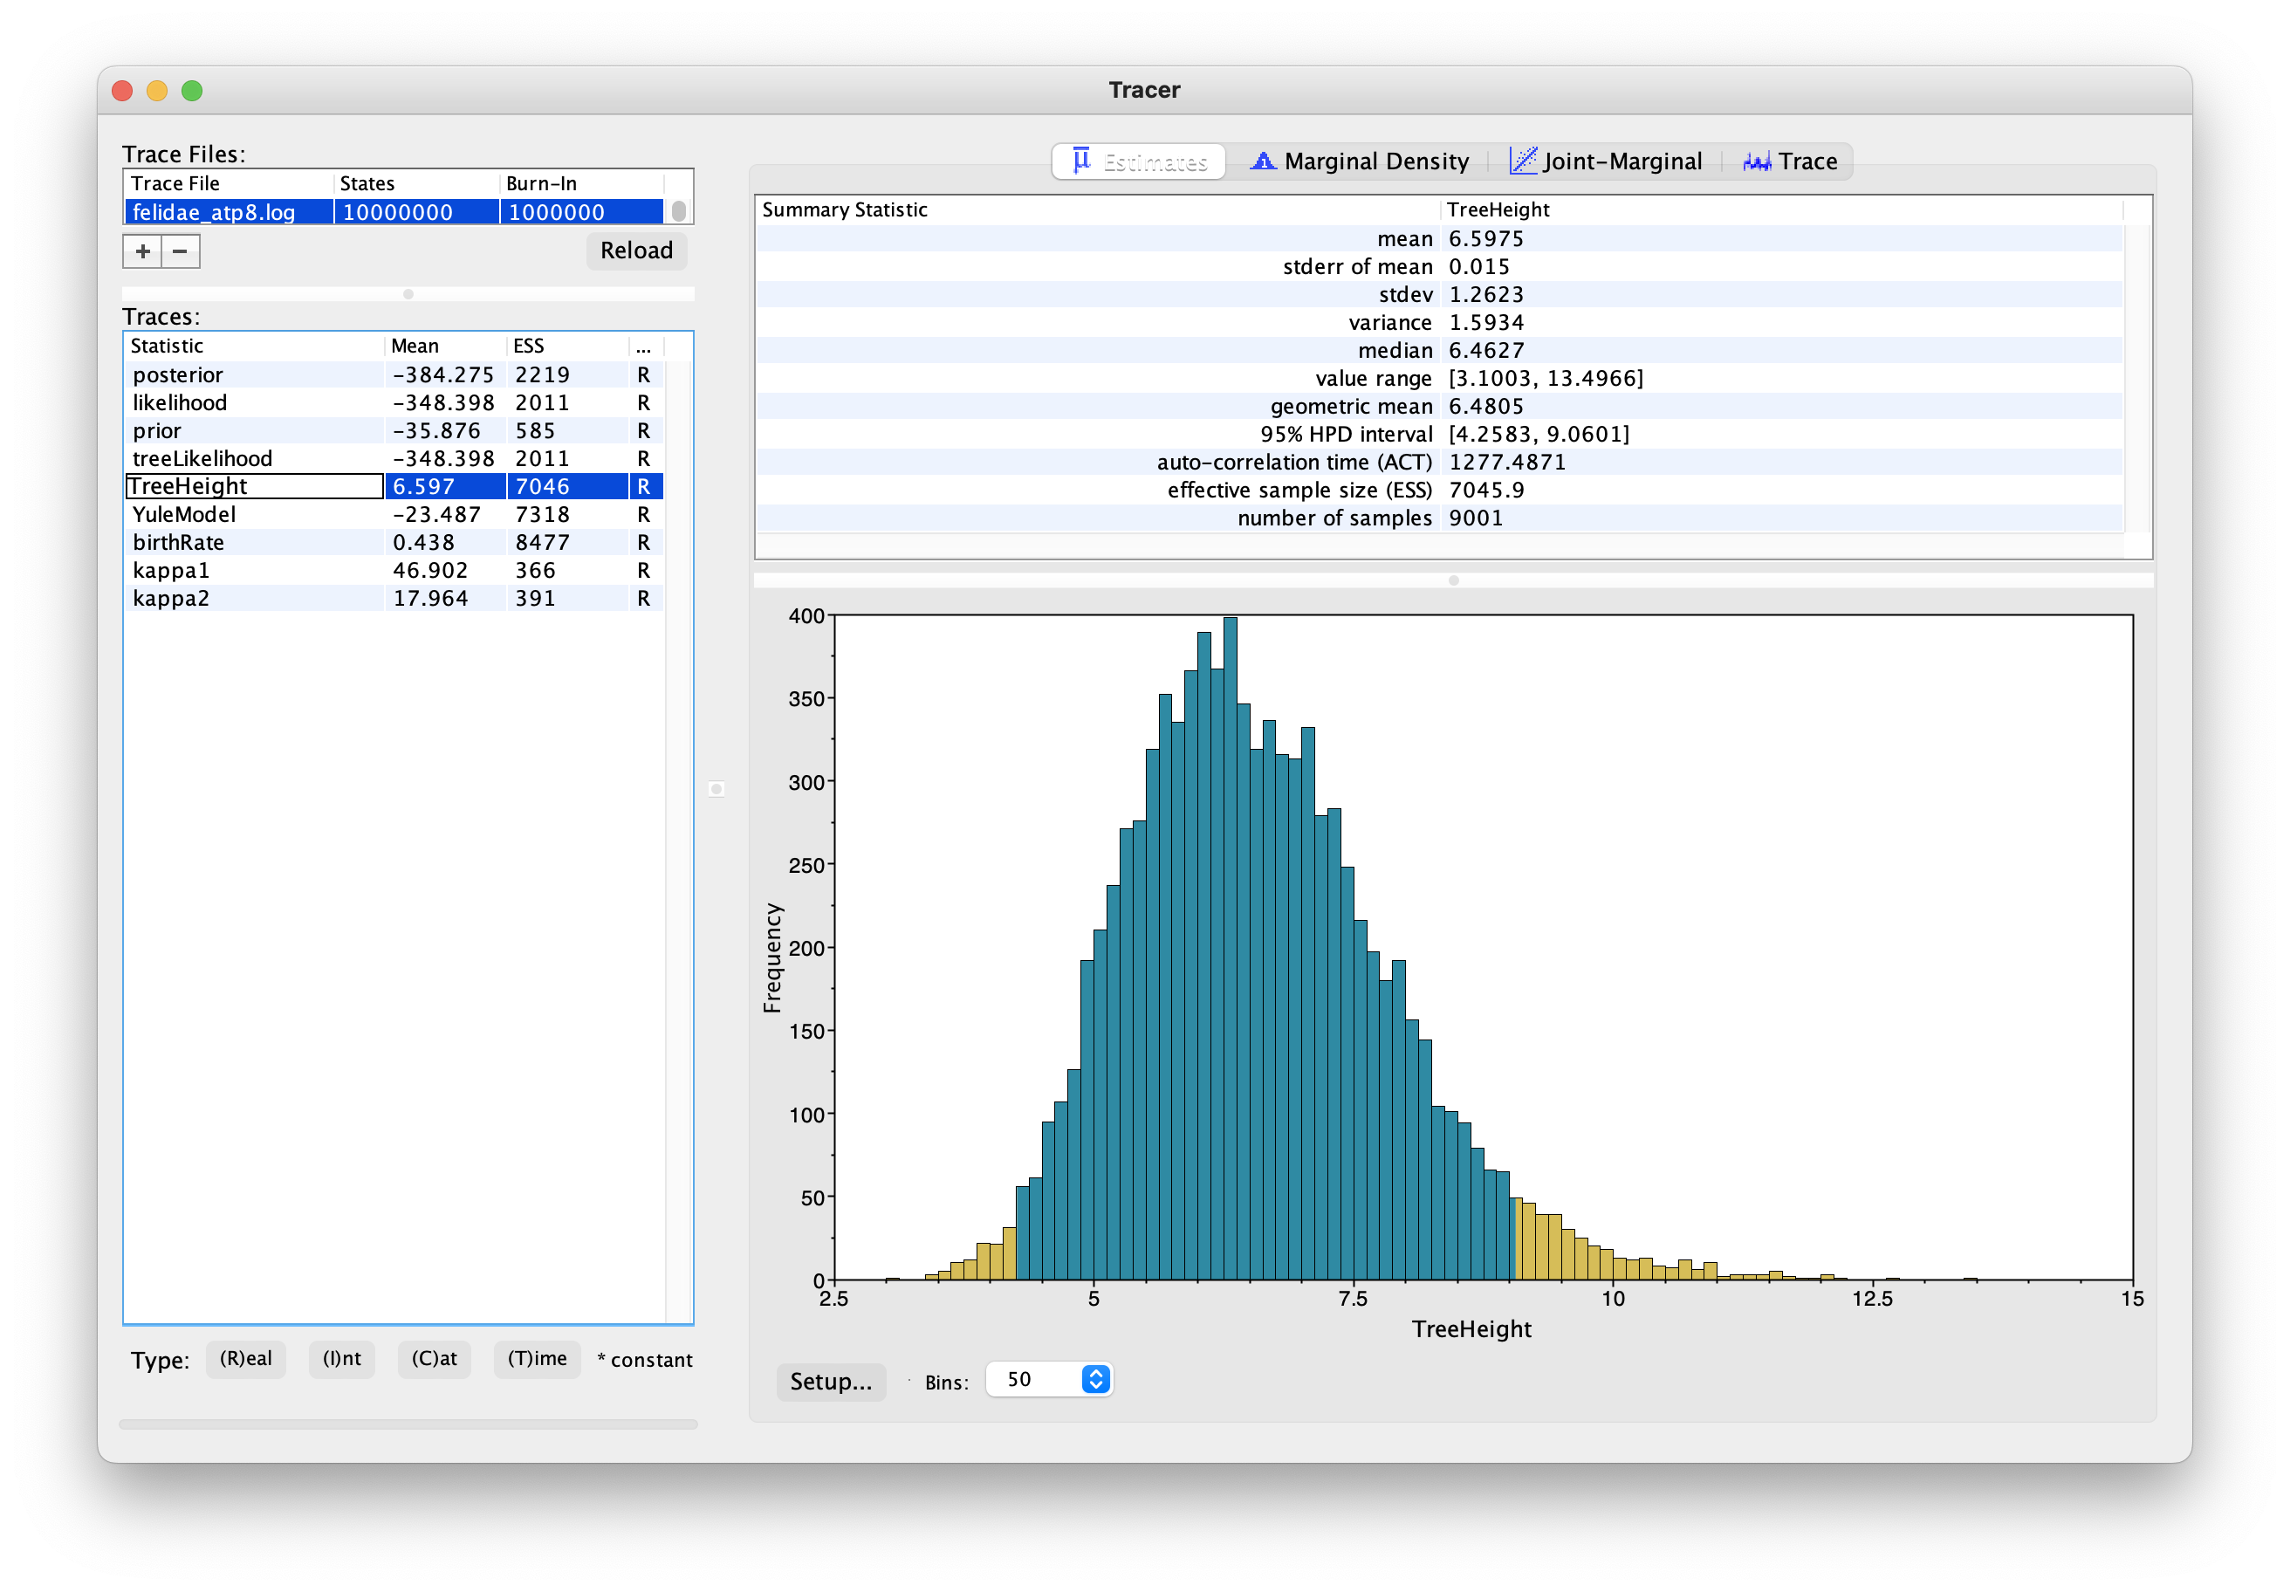Switch to Marginal Density tab
2290x1592 pixels.
point(1359,161)
